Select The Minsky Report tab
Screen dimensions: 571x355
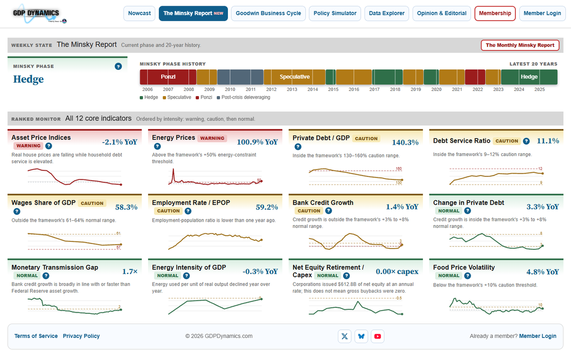[x=193, y=13]
